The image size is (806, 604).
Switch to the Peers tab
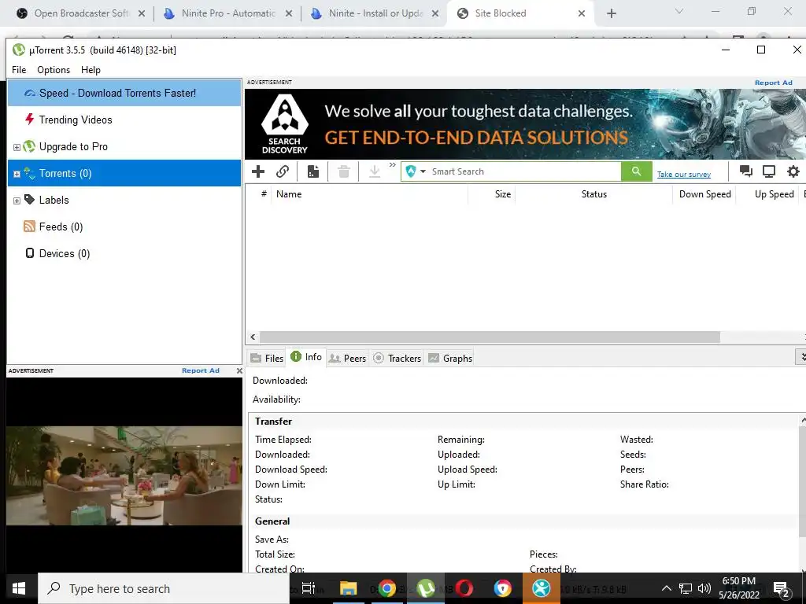pos(348,358)
